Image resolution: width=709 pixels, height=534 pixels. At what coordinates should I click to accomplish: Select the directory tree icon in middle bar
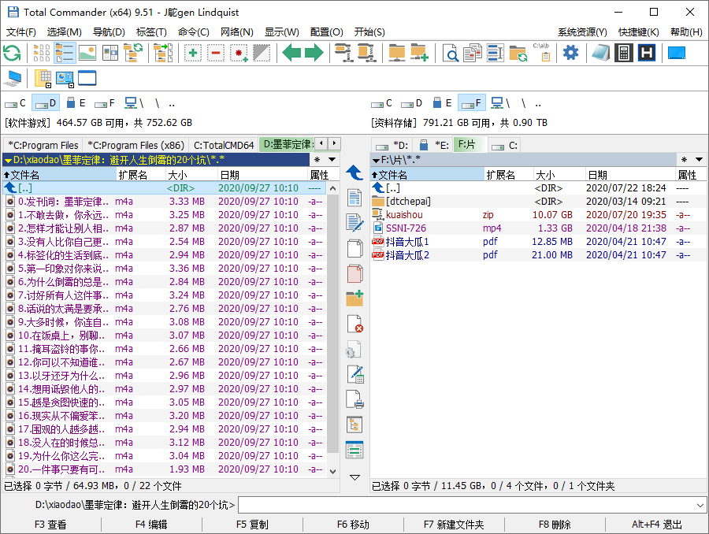coord(354,424)
